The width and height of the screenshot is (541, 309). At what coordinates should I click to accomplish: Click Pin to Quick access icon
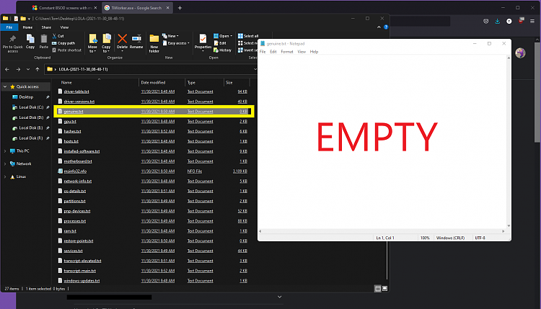click(12, 37)
